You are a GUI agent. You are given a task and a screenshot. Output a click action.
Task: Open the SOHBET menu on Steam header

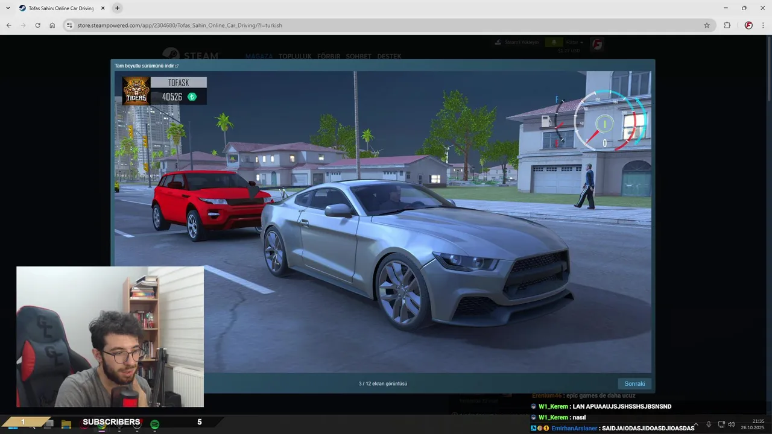(359, 56)
